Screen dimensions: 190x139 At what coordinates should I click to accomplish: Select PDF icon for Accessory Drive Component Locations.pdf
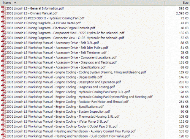tap(3, 58)
